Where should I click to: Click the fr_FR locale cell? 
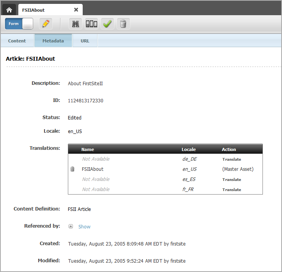188,189
